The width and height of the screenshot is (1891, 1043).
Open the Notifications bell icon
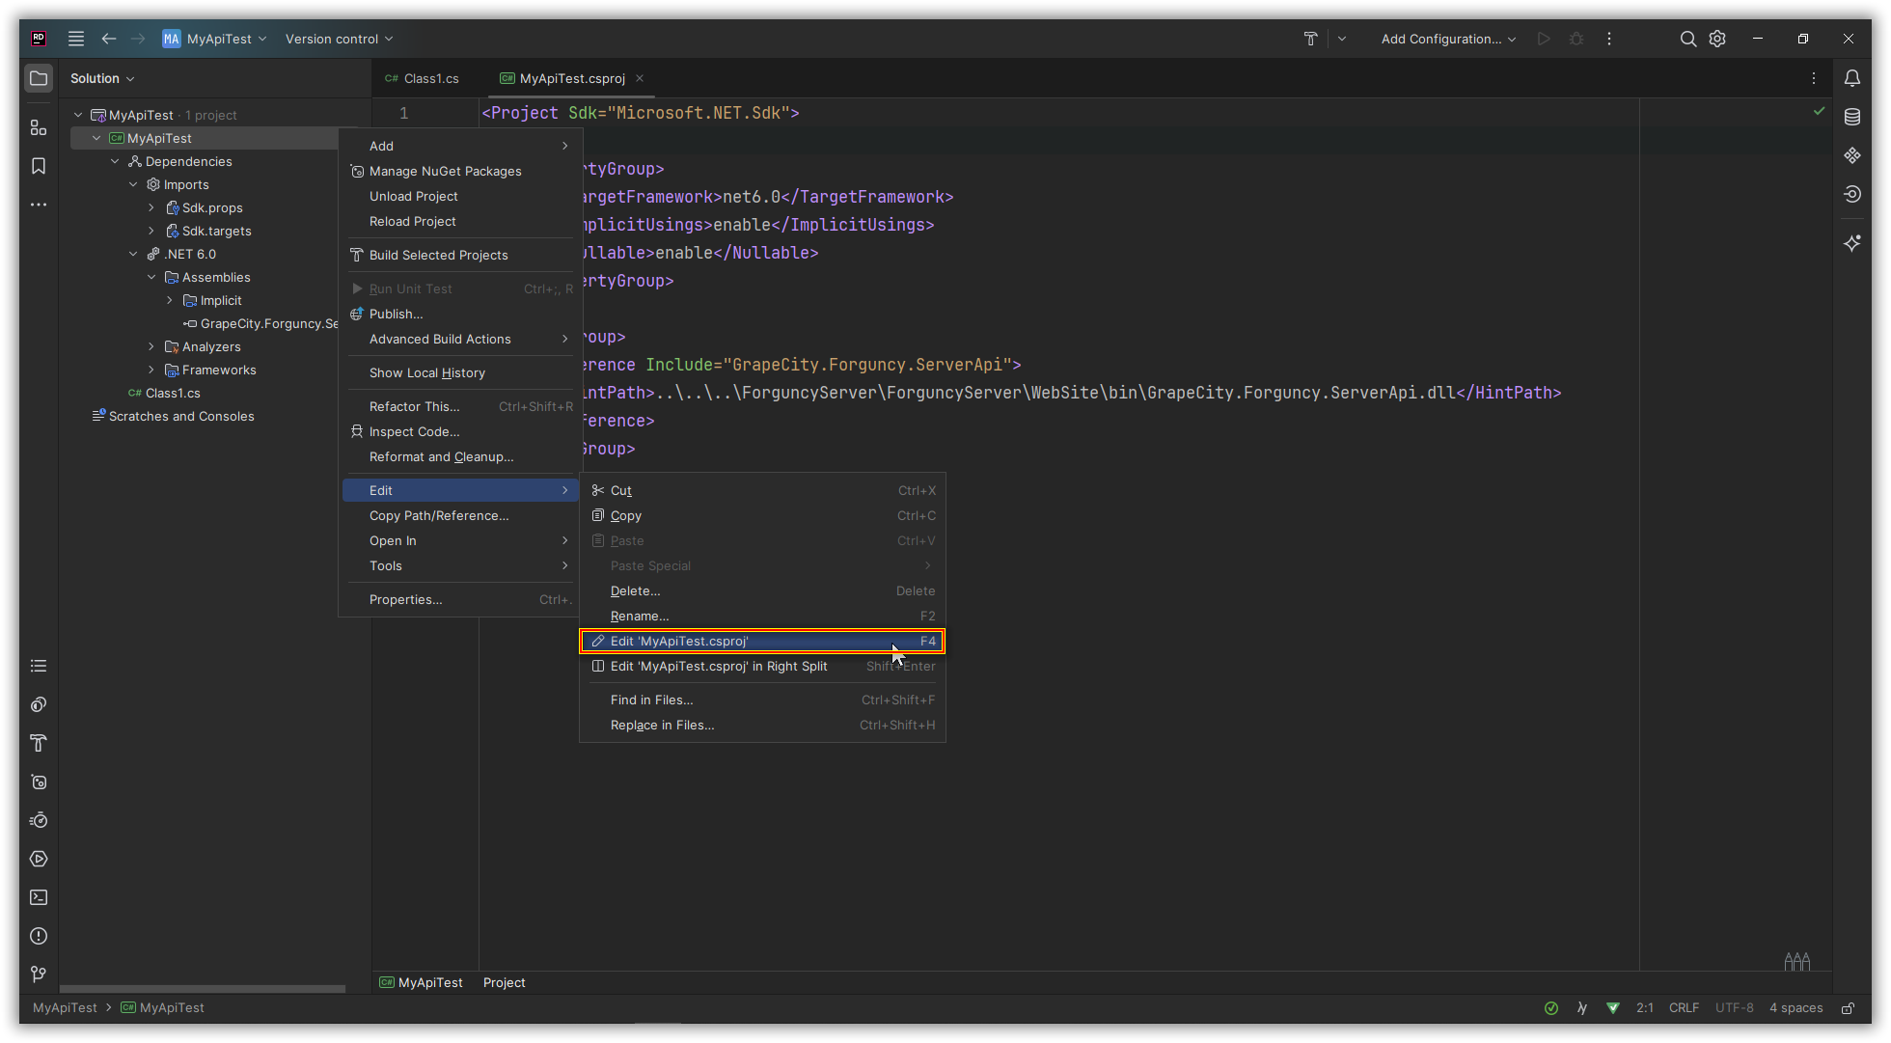point(1851,78)
